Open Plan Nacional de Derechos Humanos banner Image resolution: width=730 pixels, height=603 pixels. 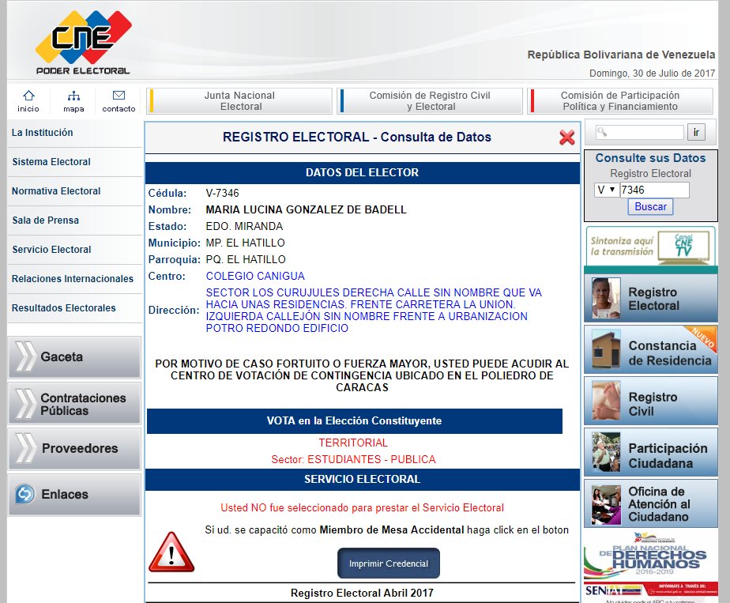click(x=650, y=555)
